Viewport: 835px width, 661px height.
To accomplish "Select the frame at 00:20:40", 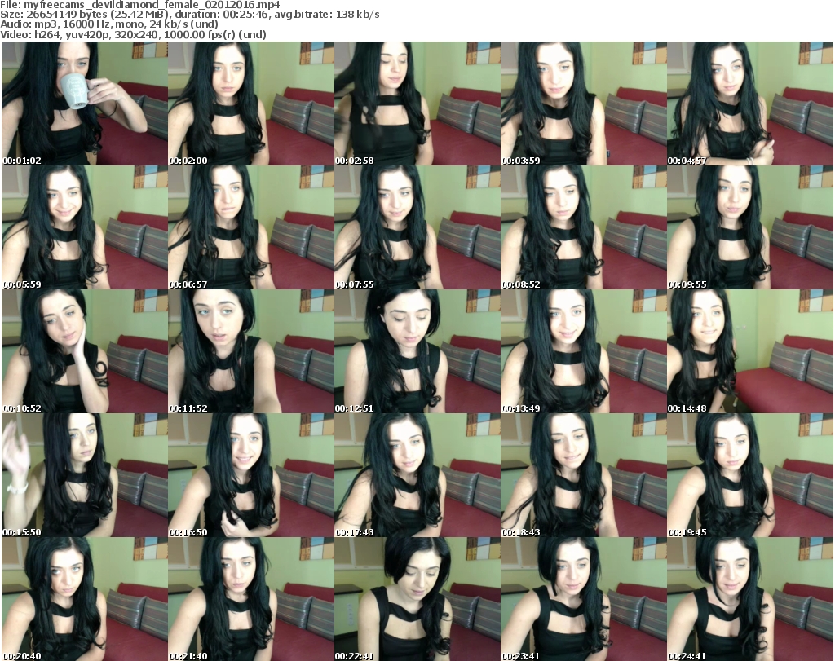I will 85,599.
